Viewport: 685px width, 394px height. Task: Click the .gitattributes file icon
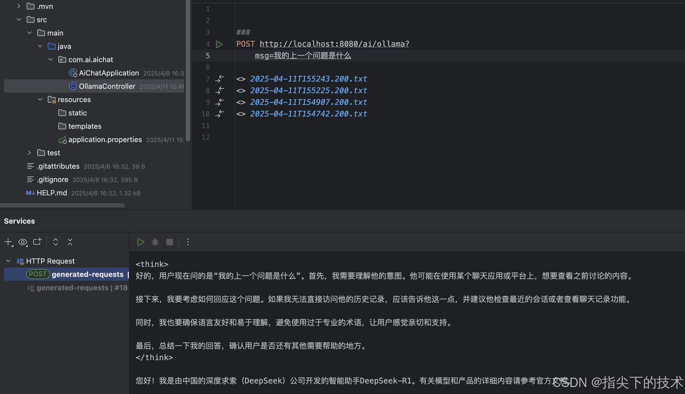coord(30,166)
